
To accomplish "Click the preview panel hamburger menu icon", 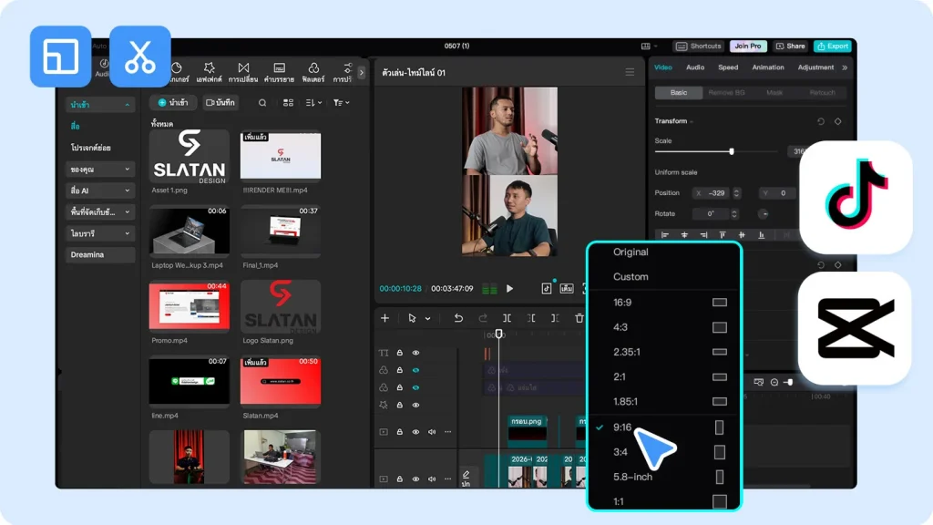I will click(x=630, y=72).
